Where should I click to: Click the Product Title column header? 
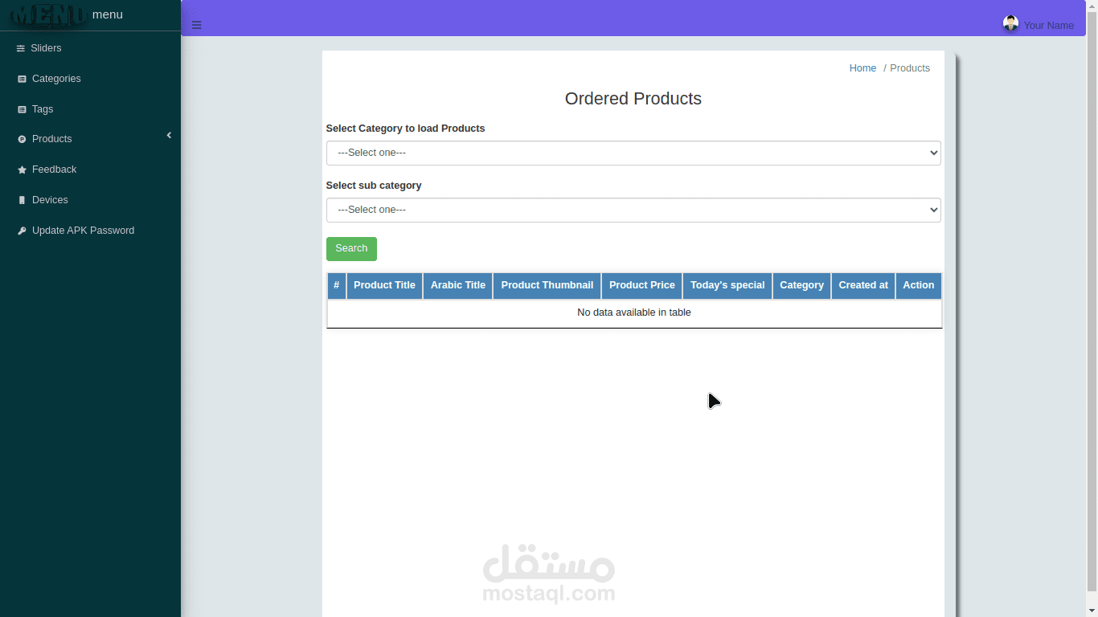coord(384,285)
